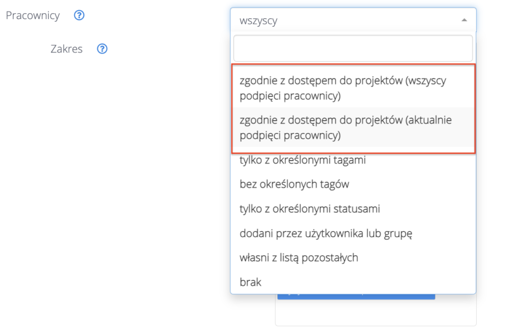Click the empty box beneath the blue button
517x333 pixels.
pos(376,314)
